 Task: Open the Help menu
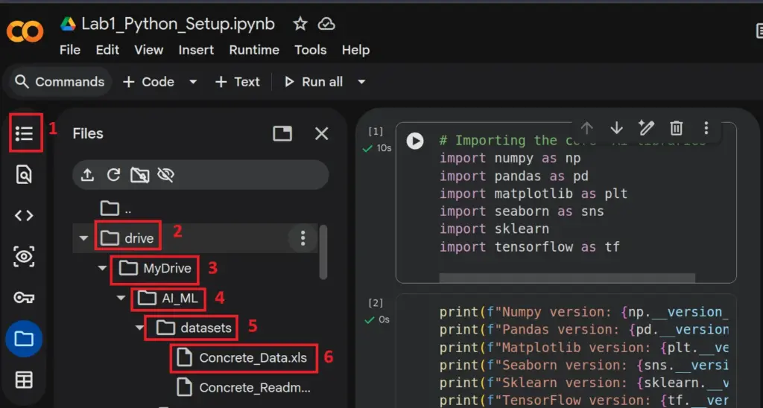(x=355, y=50)
